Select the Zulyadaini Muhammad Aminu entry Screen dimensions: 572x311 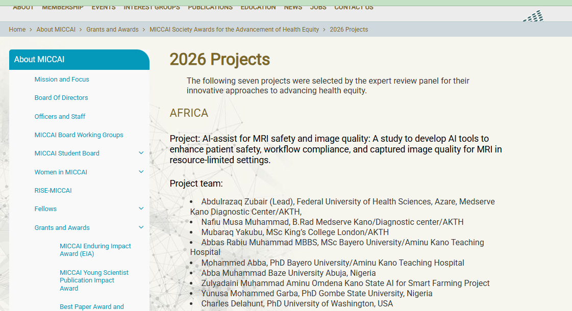click(345, 283)
